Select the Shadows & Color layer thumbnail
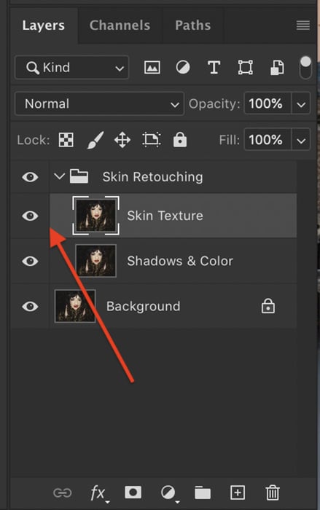 pos(95,261)
